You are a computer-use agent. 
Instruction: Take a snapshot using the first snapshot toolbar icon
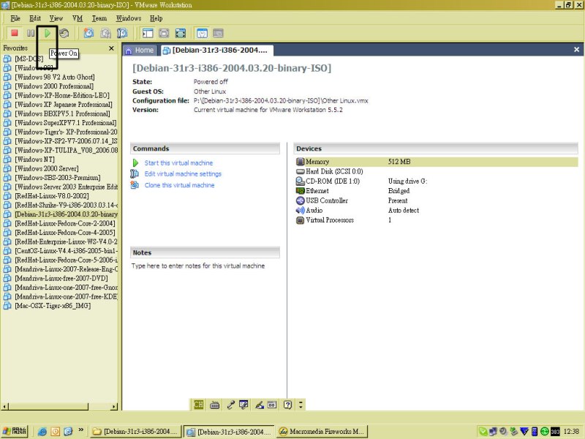coord(88,33)
